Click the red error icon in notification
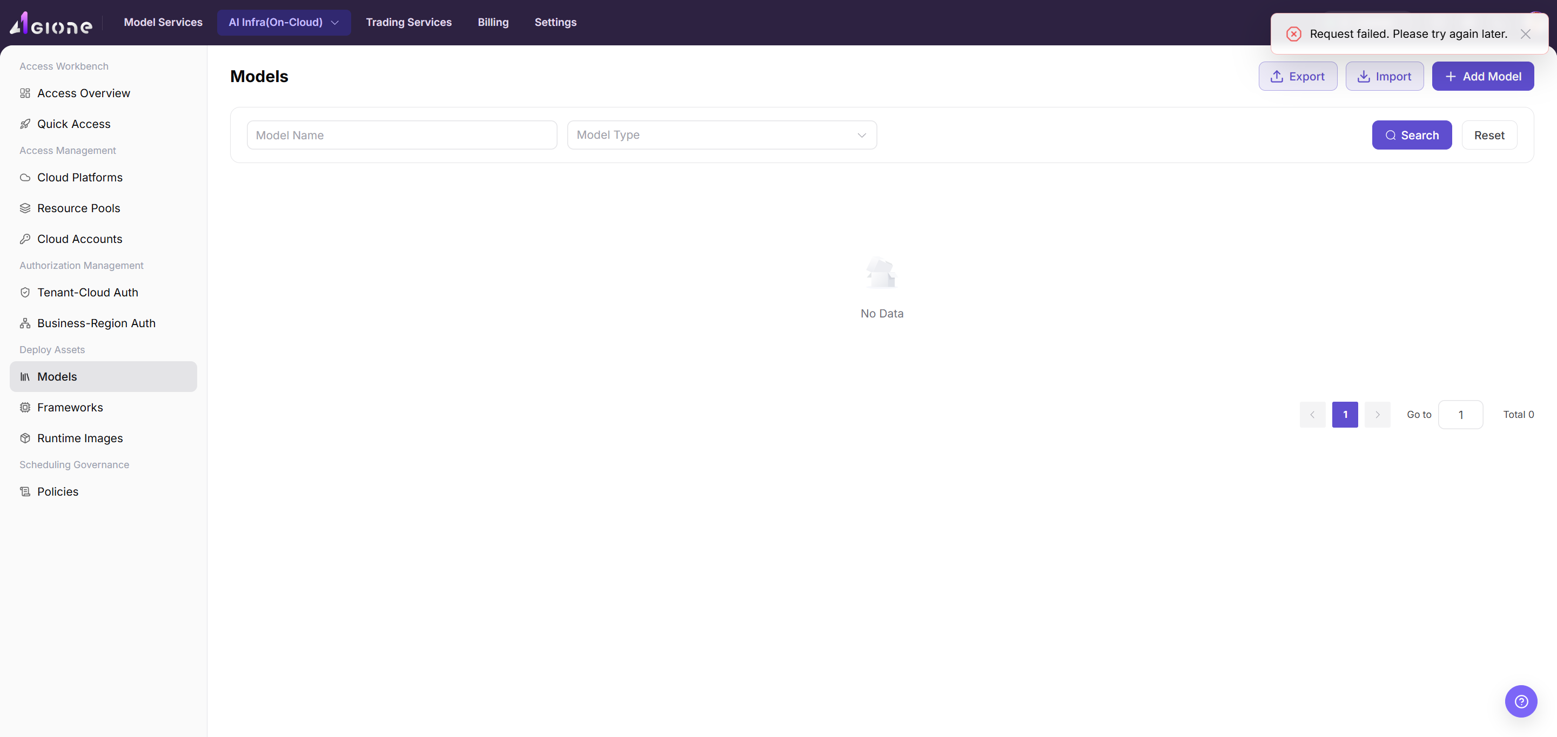Image resolution: width=1557 pixels, height=737 pixels. [x=1293, y=35]
